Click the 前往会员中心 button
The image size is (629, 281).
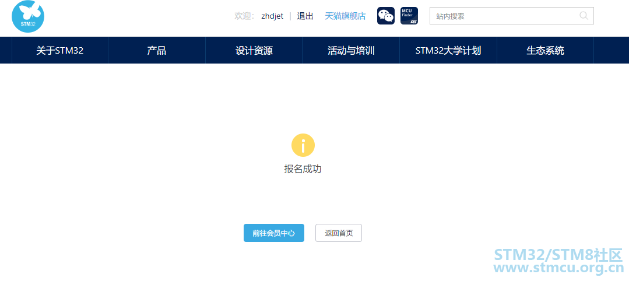tap(274, 233)
